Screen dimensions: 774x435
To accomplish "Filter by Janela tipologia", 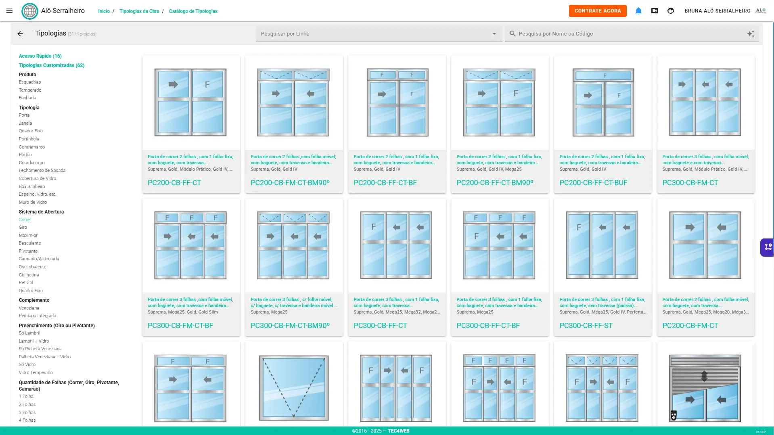I will [25, 123].
